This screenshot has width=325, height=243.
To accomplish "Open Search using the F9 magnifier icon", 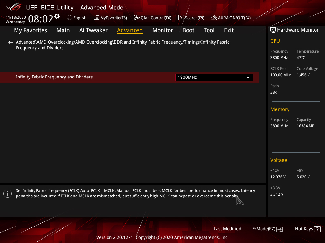I will coord(181,18).
